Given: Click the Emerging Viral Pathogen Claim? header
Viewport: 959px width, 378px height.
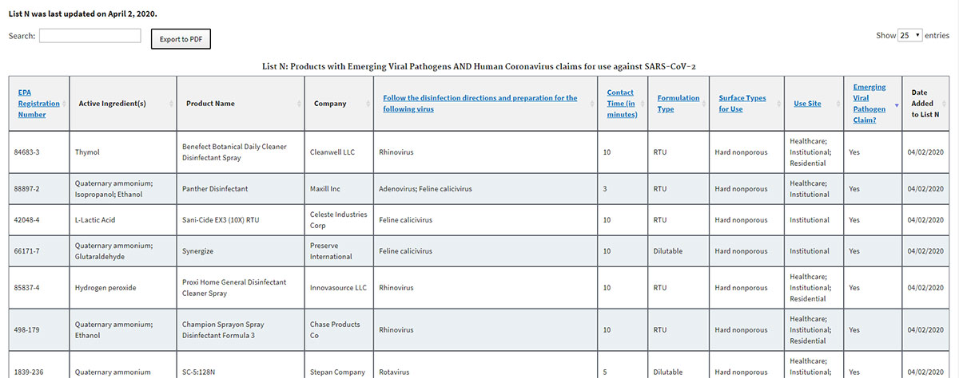Looking at the screenshot, I should pyautogui.click(x=869, y=104).
